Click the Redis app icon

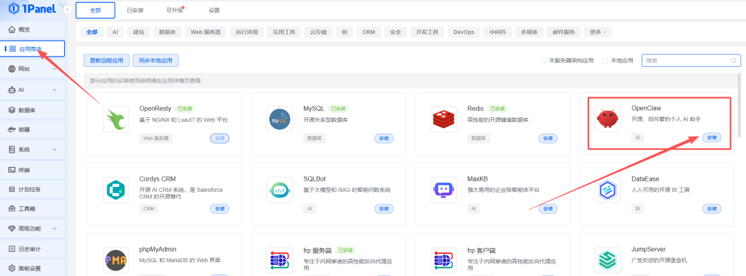pyautogui.click(x=443, y=120)
